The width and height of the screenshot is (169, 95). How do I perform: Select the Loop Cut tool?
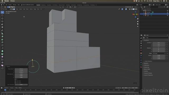pos(2,45)
